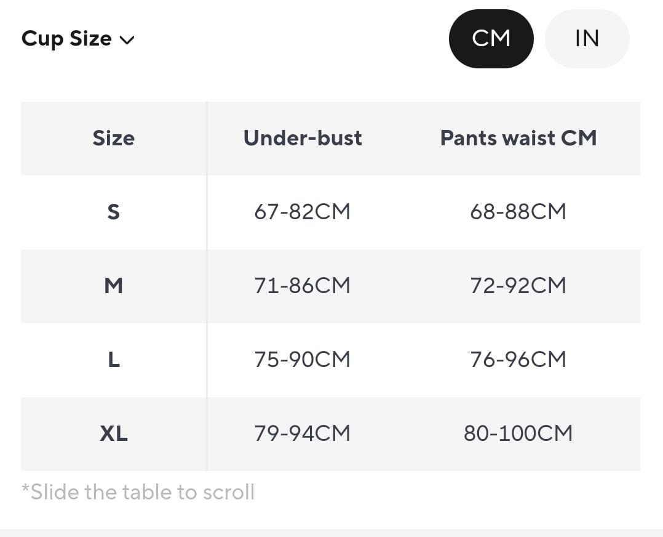
Task: Switch units to CM
Action: (491, 39)
